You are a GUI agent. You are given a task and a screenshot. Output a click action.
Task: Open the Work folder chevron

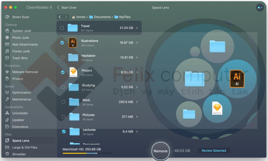point(137,102)
